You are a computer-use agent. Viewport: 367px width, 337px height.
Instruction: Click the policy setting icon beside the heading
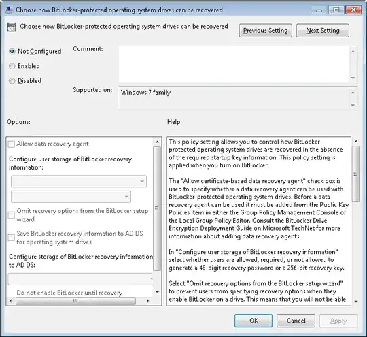click(12, 27)
